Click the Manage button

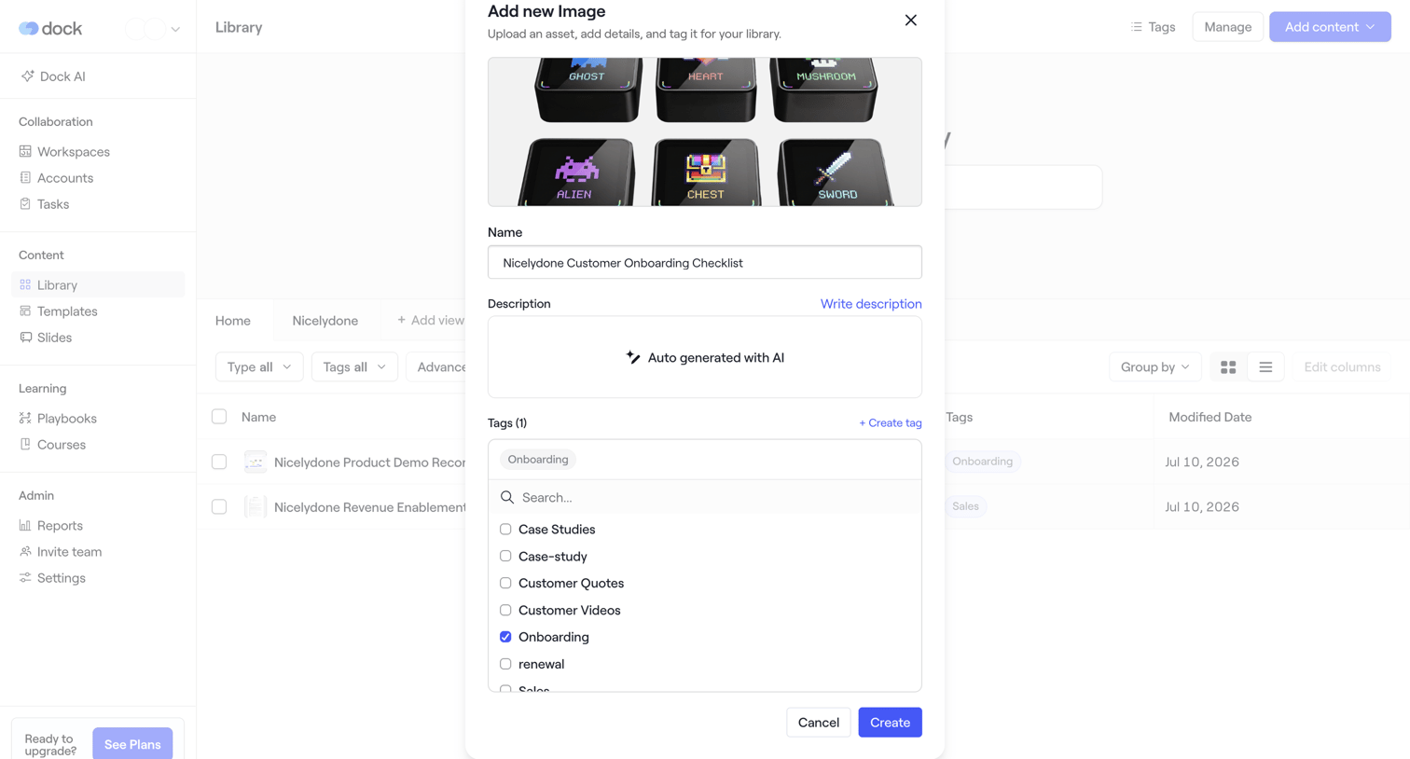(x=1228, y=27)
